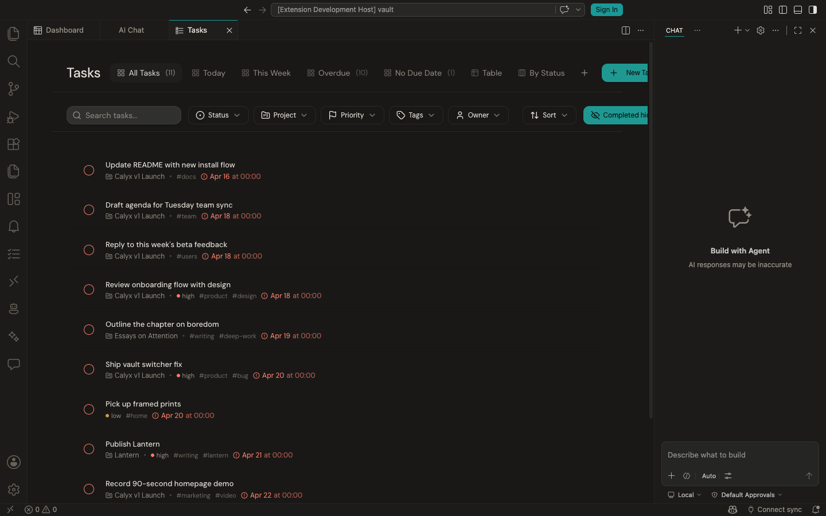Click the errors and warnings status indicator

[41, 510]
